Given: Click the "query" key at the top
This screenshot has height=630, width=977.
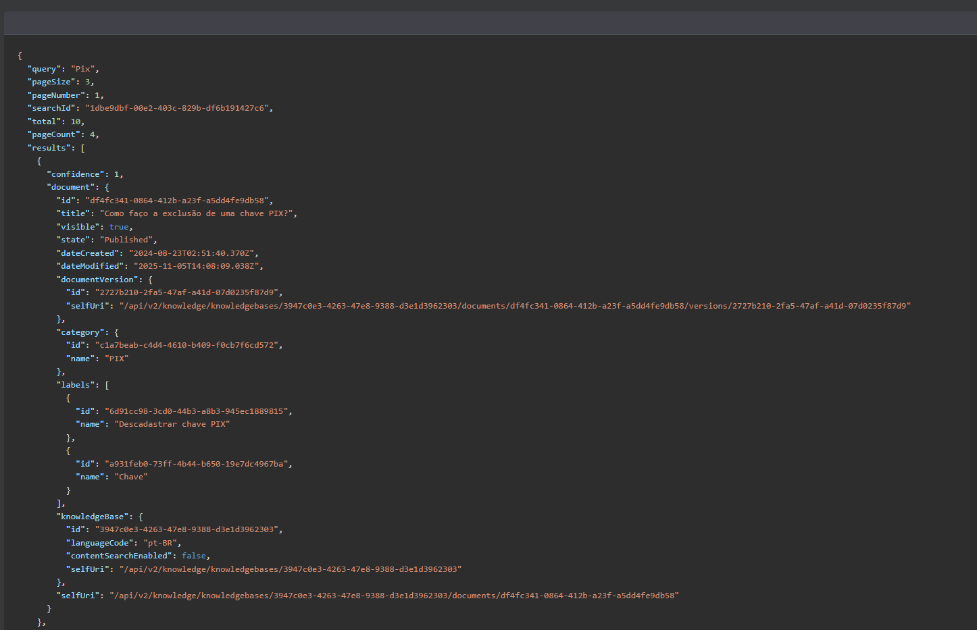Looking at the screenshot, I should (44, 69).
